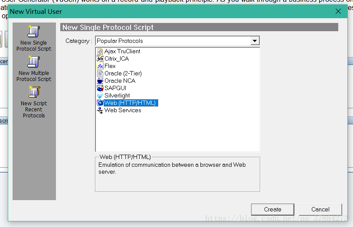353x227 pixels.
Task: Select Web (HTTP/HTML) protocol entry
Action: point(129,103)
